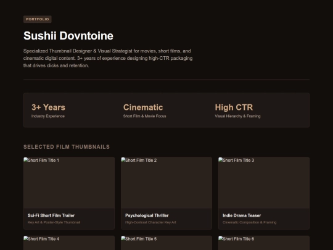The width and height of the screenshot is (333, 250).
Task: Open the Short Film Title 2 thumbnail
Action: pyautogui.click(x=166, y=183)
